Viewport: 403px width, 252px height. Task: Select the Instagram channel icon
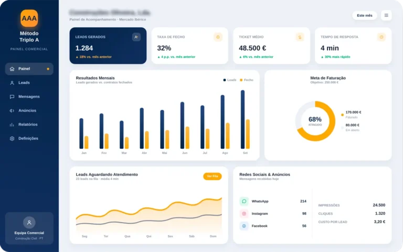244,214
